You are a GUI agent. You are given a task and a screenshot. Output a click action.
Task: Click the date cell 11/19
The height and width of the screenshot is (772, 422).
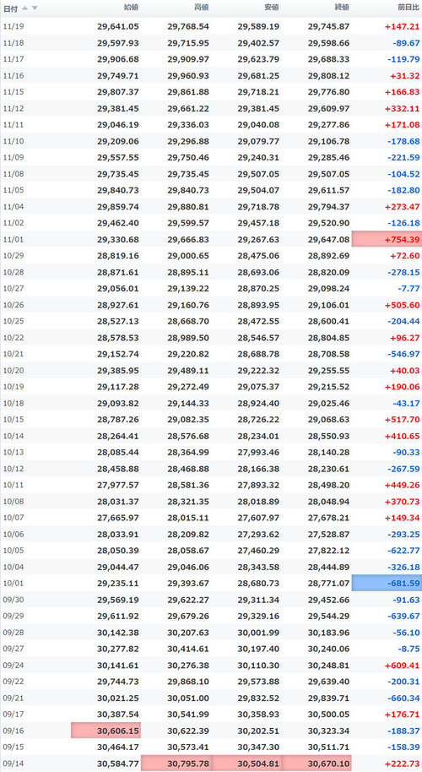[x=14, y=26]
